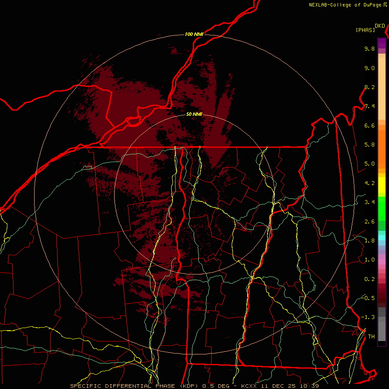389x389 pixels.
Task: Click the 50 NMI range ring label
Action: (x=194, y=115)
